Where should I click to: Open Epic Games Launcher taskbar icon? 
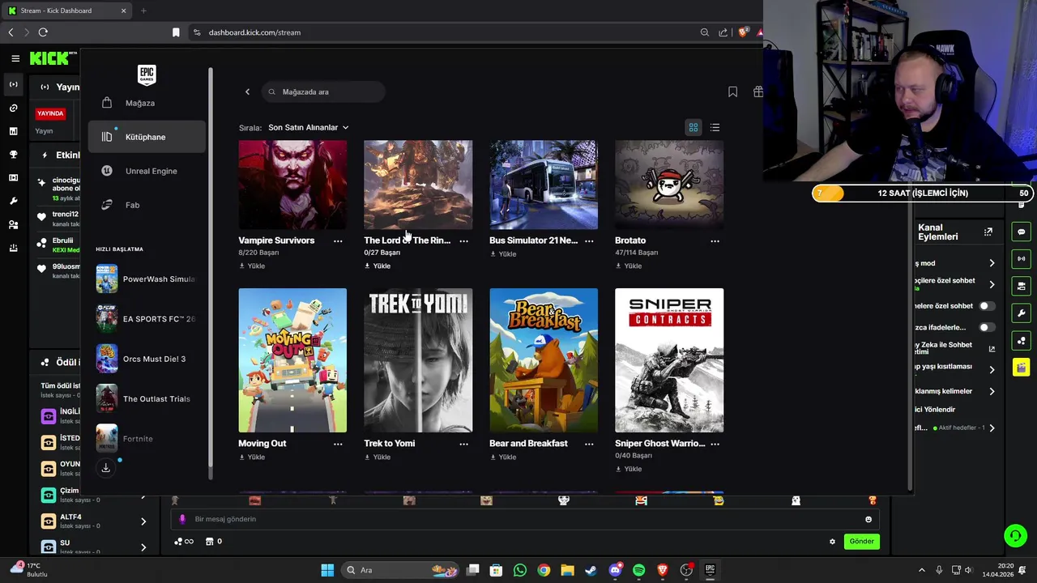[x=711, y=570]
